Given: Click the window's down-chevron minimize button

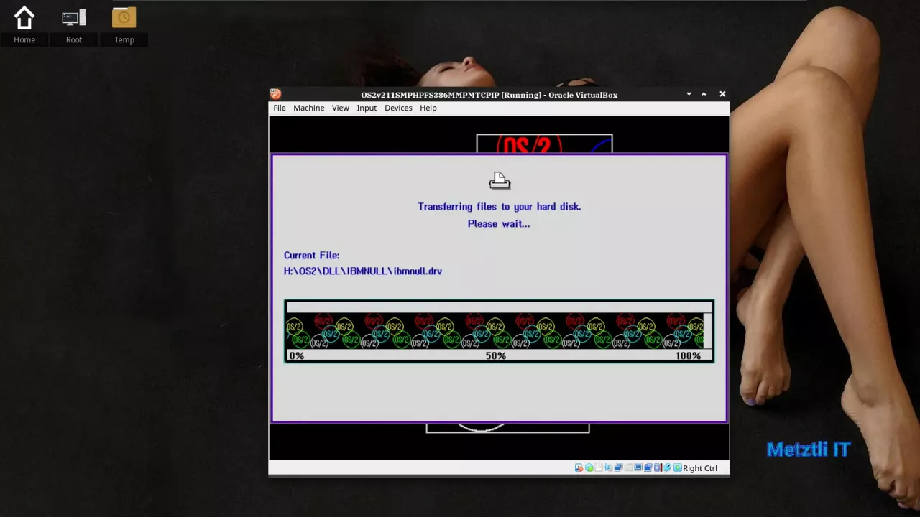Looking at the screenshot, I should tap(689, 94).
